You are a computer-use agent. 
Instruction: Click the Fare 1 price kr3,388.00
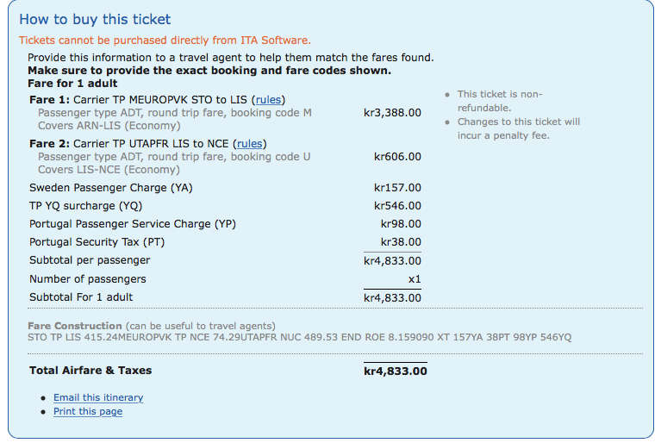[392, 113]
